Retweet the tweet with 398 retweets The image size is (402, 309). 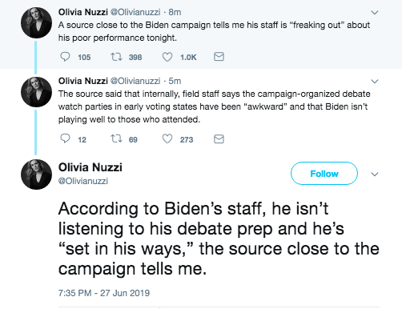[116, 57]
